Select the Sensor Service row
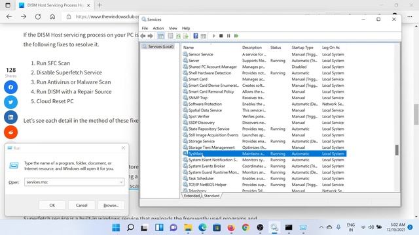Screen dimensions: 419x235 [x=264, y=54]
